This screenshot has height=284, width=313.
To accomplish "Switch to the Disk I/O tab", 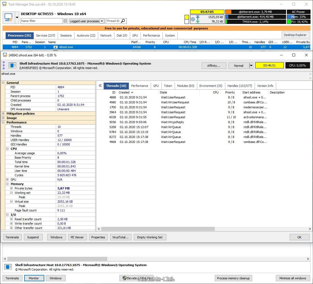I will pos(122,35).
